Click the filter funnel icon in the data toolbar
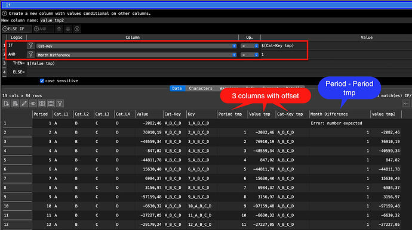Image resolution: width=412 pixels, height=230 pixels. pos(60,104)
